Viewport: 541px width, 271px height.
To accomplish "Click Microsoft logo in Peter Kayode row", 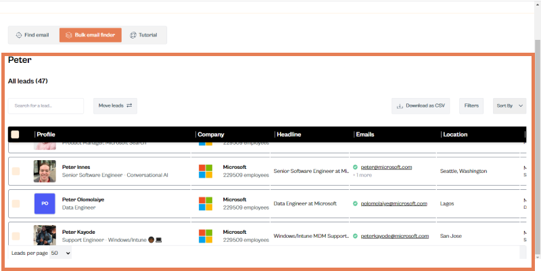I will [x=206, y=236].
